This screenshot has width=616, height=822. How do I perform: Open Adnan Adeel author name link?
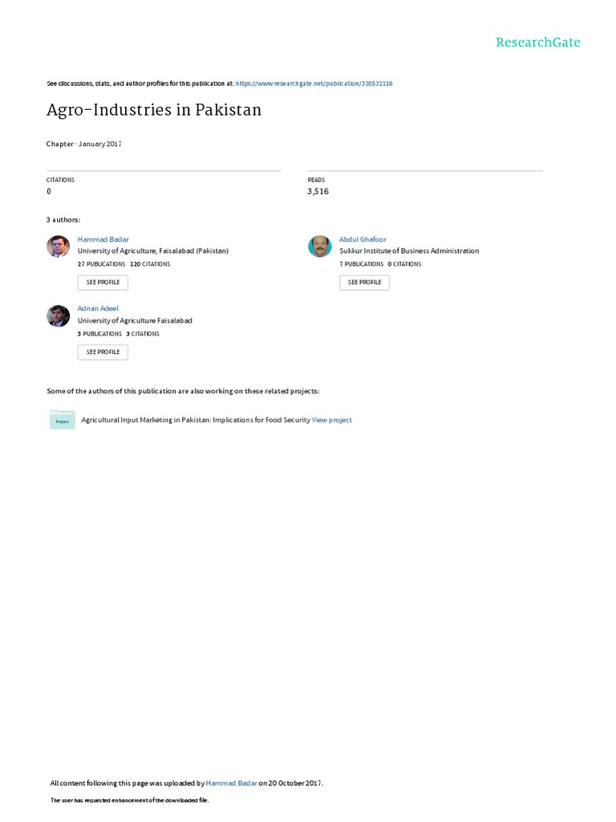click(98, 309)
